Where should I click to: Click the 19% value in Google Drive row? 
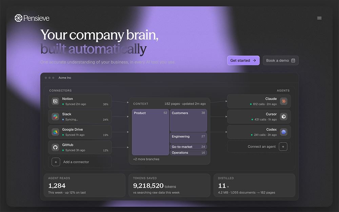click(x=105, y=135)
